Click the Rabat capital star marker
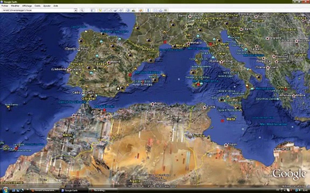The width and height of the screenshot is (310, 193). [74, 115]
